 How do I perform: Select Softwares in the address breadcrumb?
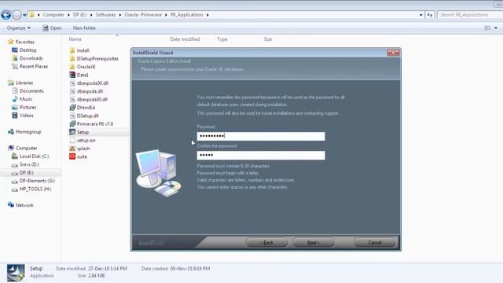pos(105,15)
